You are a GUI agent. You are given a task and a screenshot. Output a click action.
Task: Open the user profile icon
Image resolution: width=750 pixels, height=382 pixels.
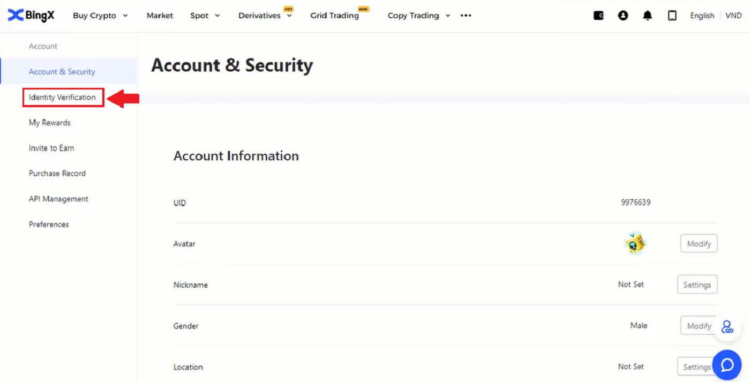coord(622,16)
